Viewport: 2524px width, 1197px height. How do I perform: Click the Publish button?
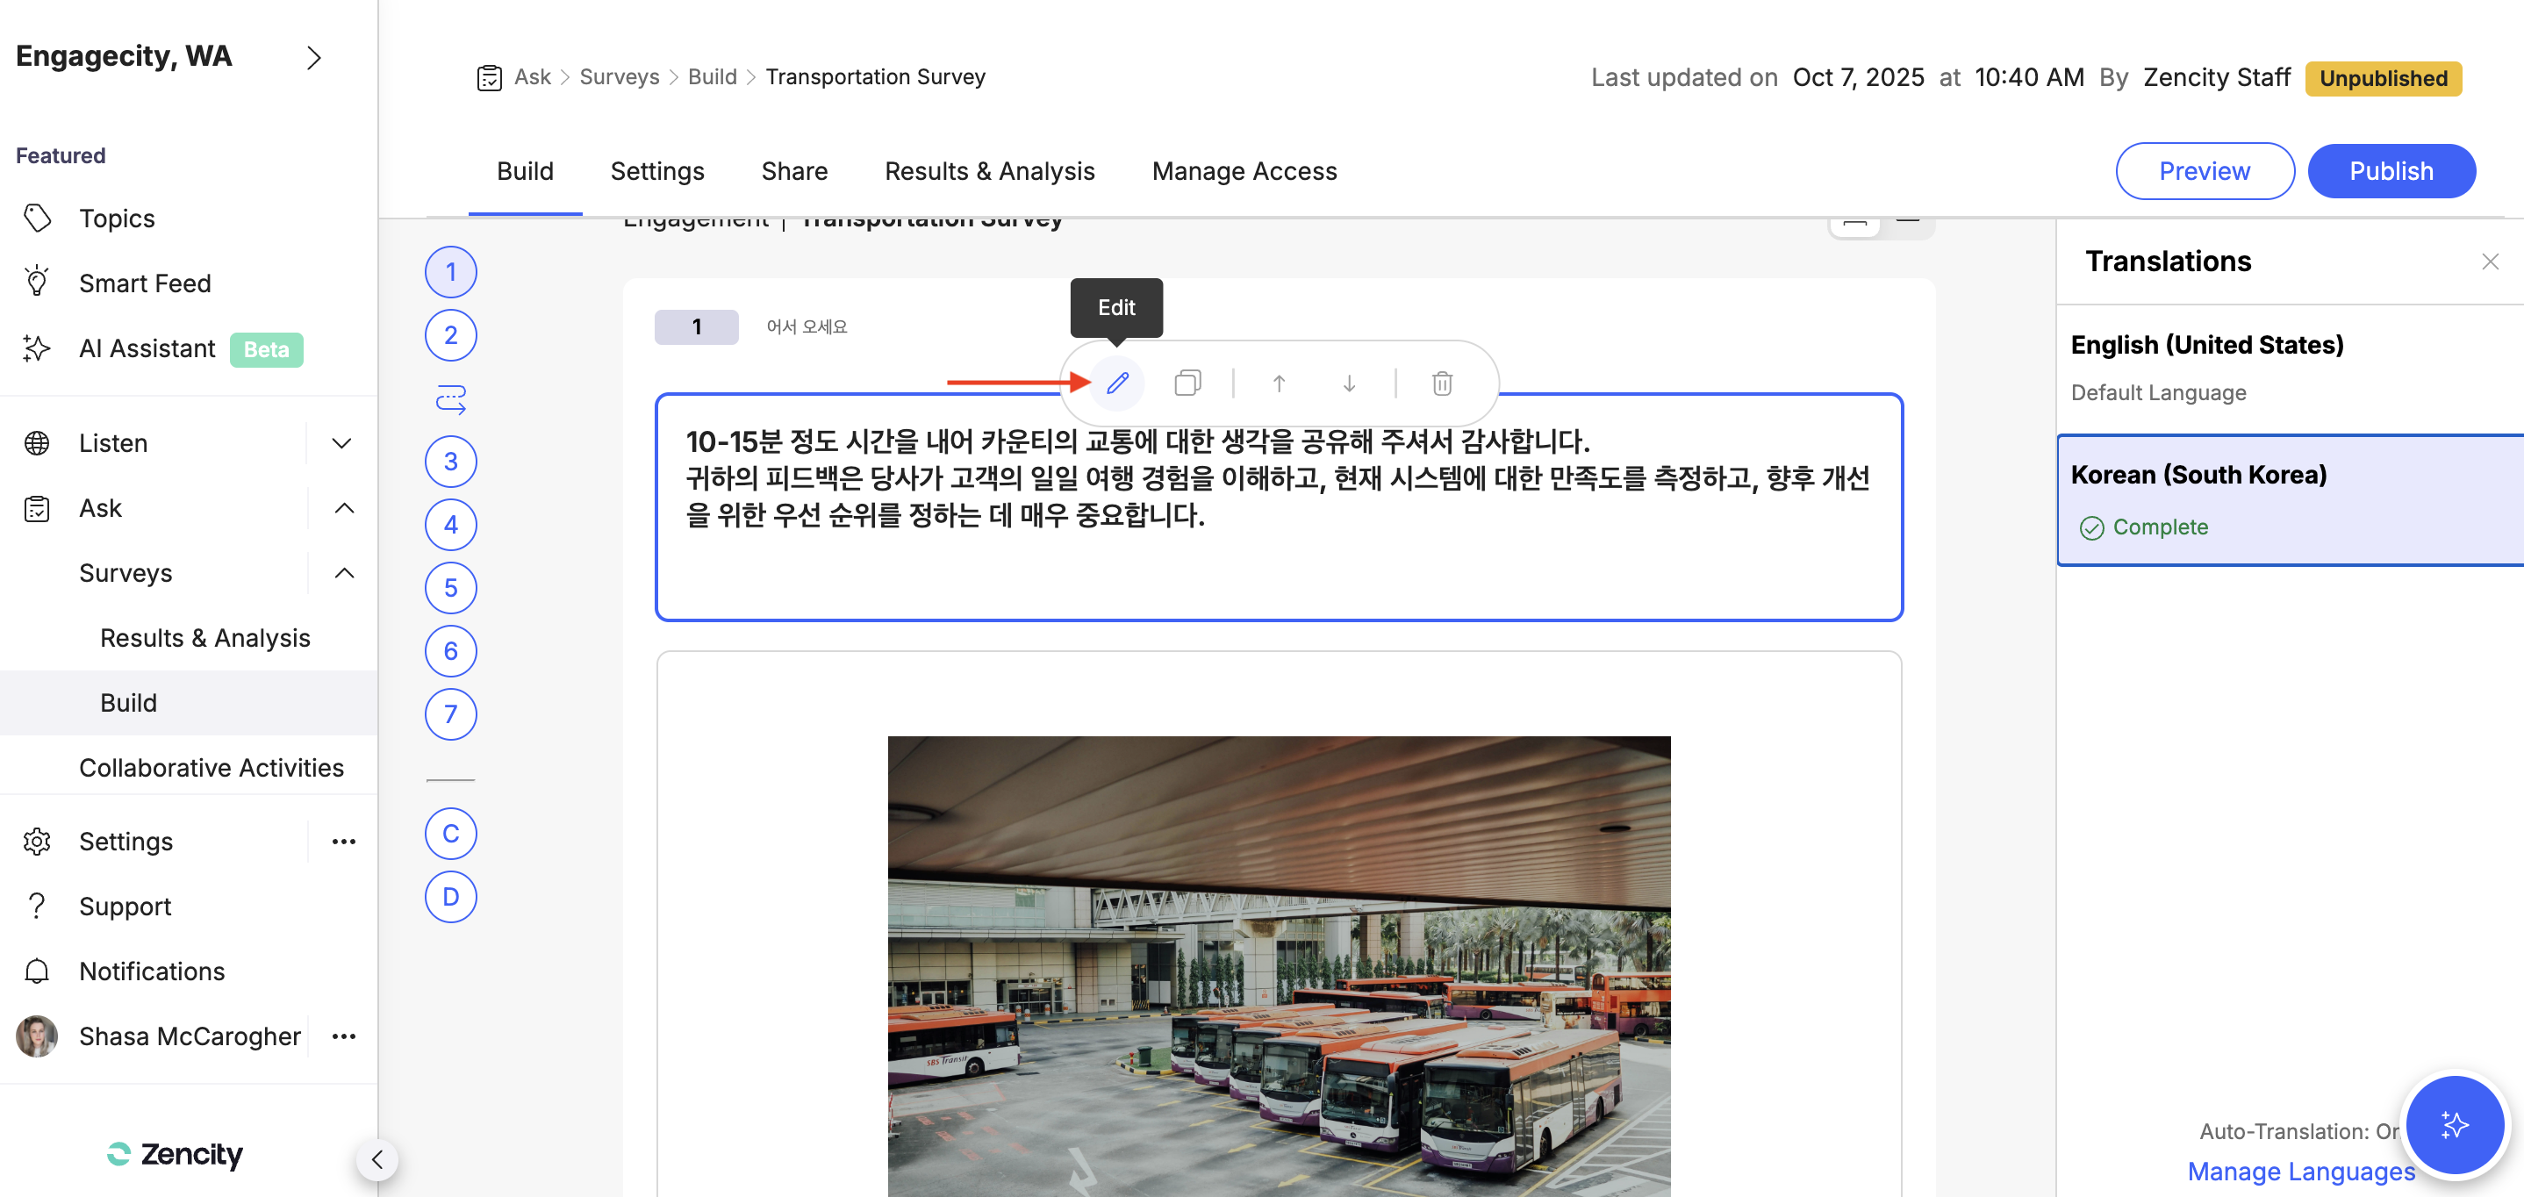[x=2390, y=171]
